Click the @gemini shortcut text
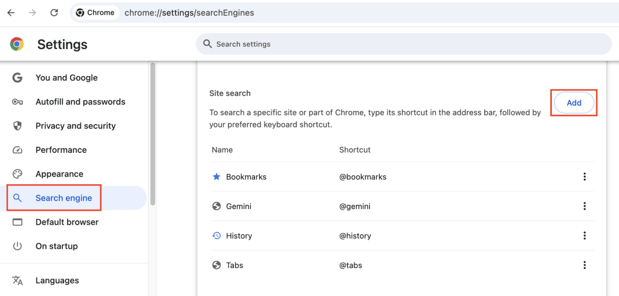The height and width of the screenshot is (296, 619). (355, 206)
